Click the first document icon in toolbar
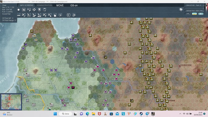Viewport: 208px width, 117px height. pos(40,10)
